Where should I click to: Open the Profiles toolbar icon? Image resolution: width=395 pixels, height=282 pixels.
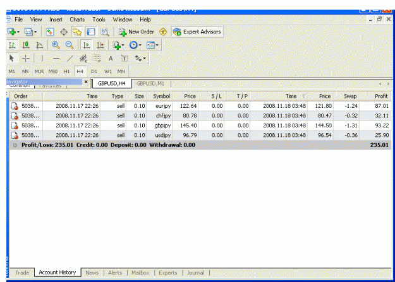(28, 32)
